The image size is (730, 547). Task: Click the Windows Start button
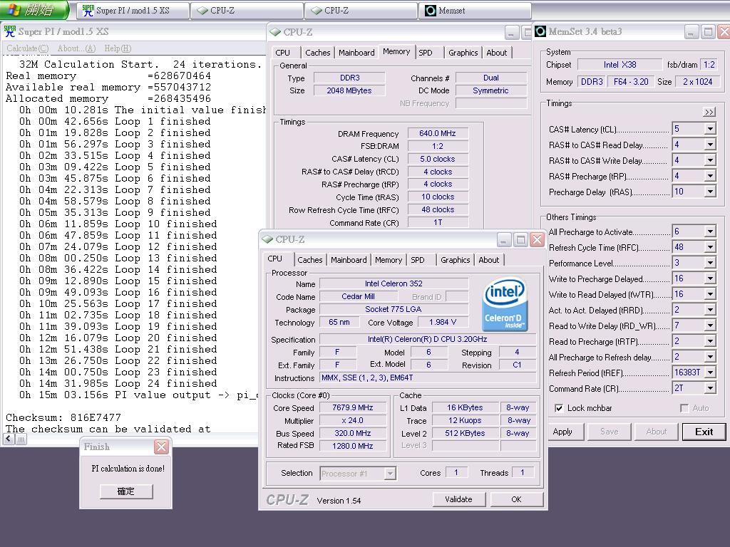click(x=34, y=10)
